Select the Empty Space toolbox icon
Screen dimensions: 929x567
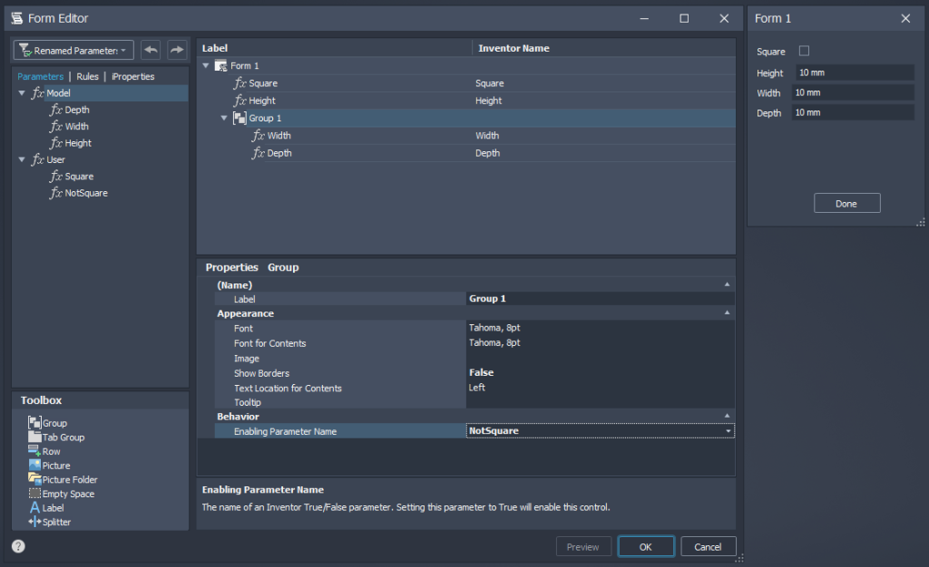point(35,494)
